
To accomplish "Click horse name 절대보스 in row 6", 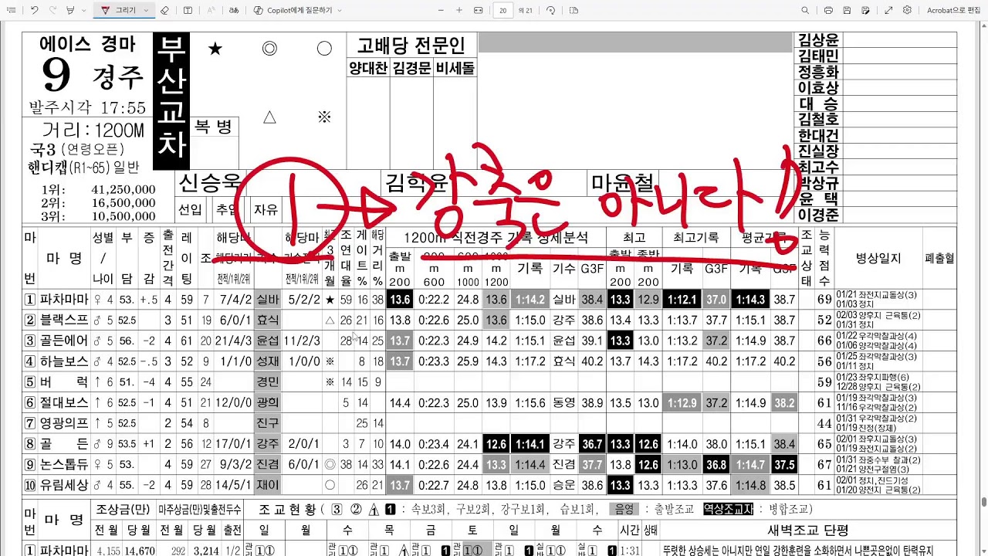I will pos(64,402).
